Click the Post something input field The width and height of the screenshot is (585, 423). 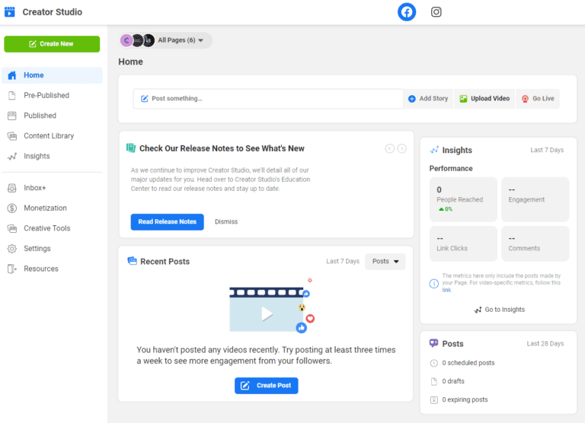(x=268, y=99)
